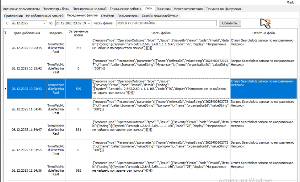Open the Не добавленных записей sub-tab
Viewport: 300px width, 182px height.
pos(45,16)
